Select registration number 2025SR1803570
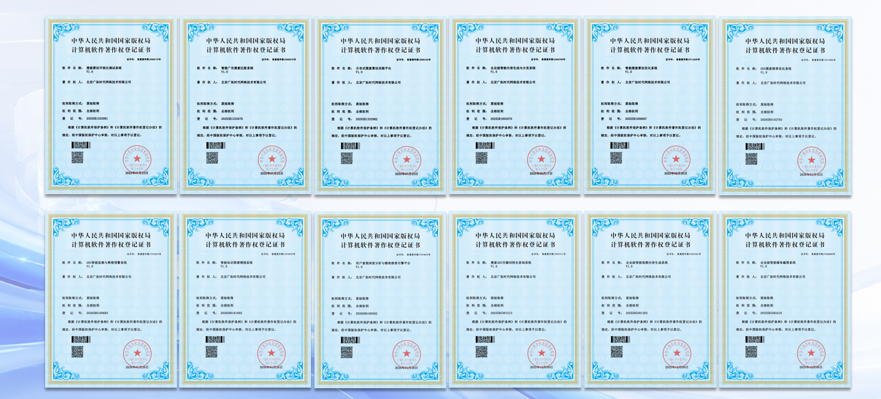 [501, 119]
